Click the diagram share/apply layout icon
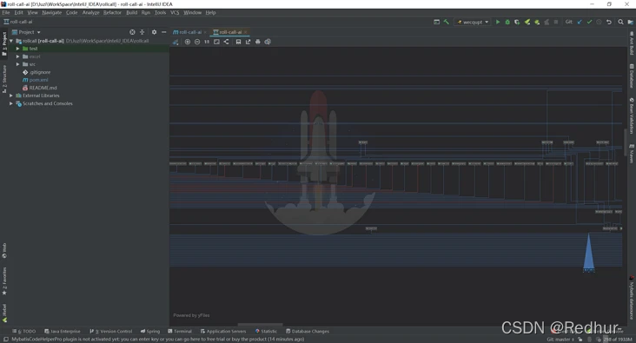This screenshot has height=343, width=636. point(226,42)
